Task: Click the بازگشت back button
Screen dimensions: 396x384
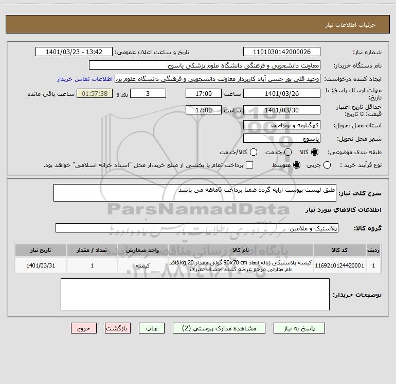Action: tap(118, 328)
